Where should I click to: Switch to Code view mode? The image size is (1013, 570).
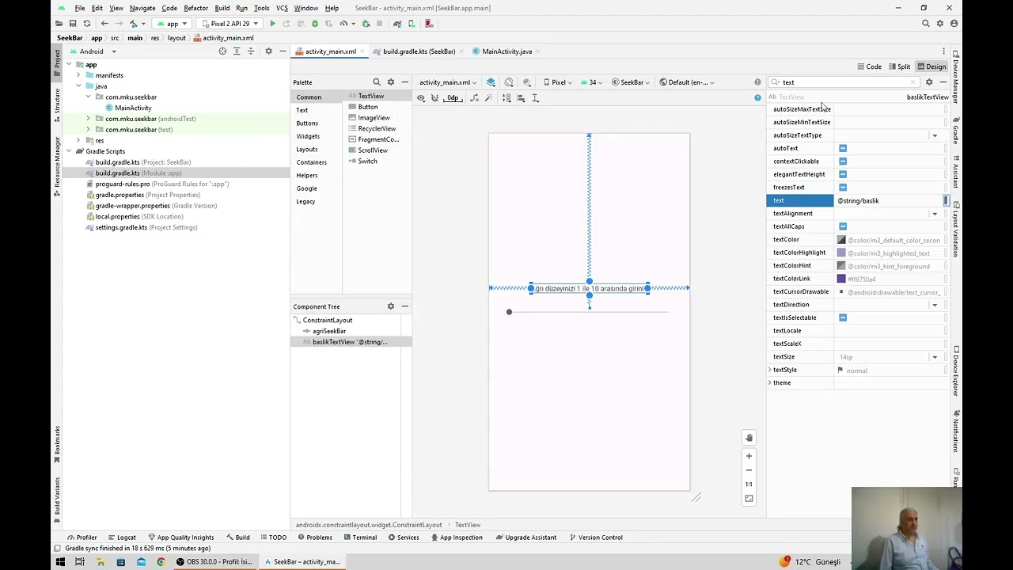click(869, 66)
